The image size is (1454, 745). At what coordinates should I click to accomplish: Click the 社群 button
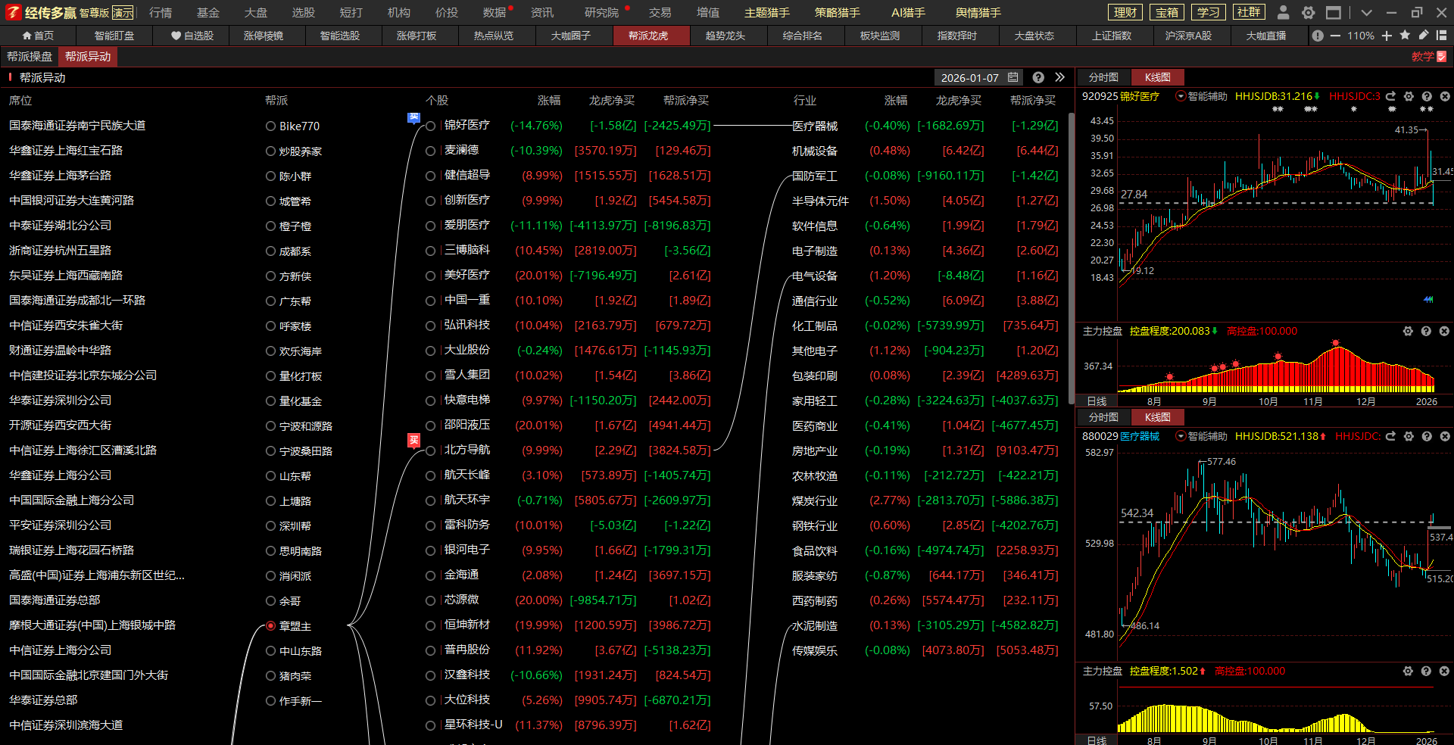pyautogui.click(x=1248, y=12)
